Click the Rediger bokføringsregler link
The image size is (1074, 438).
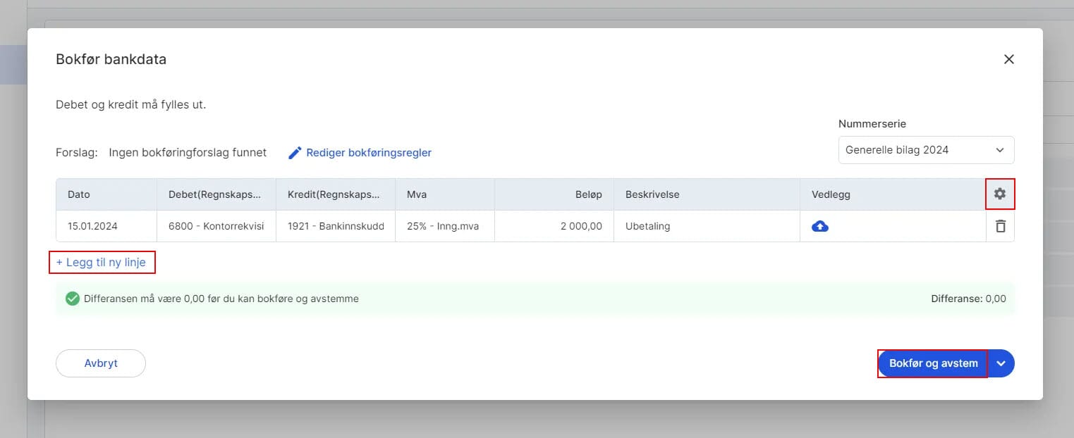368,153
